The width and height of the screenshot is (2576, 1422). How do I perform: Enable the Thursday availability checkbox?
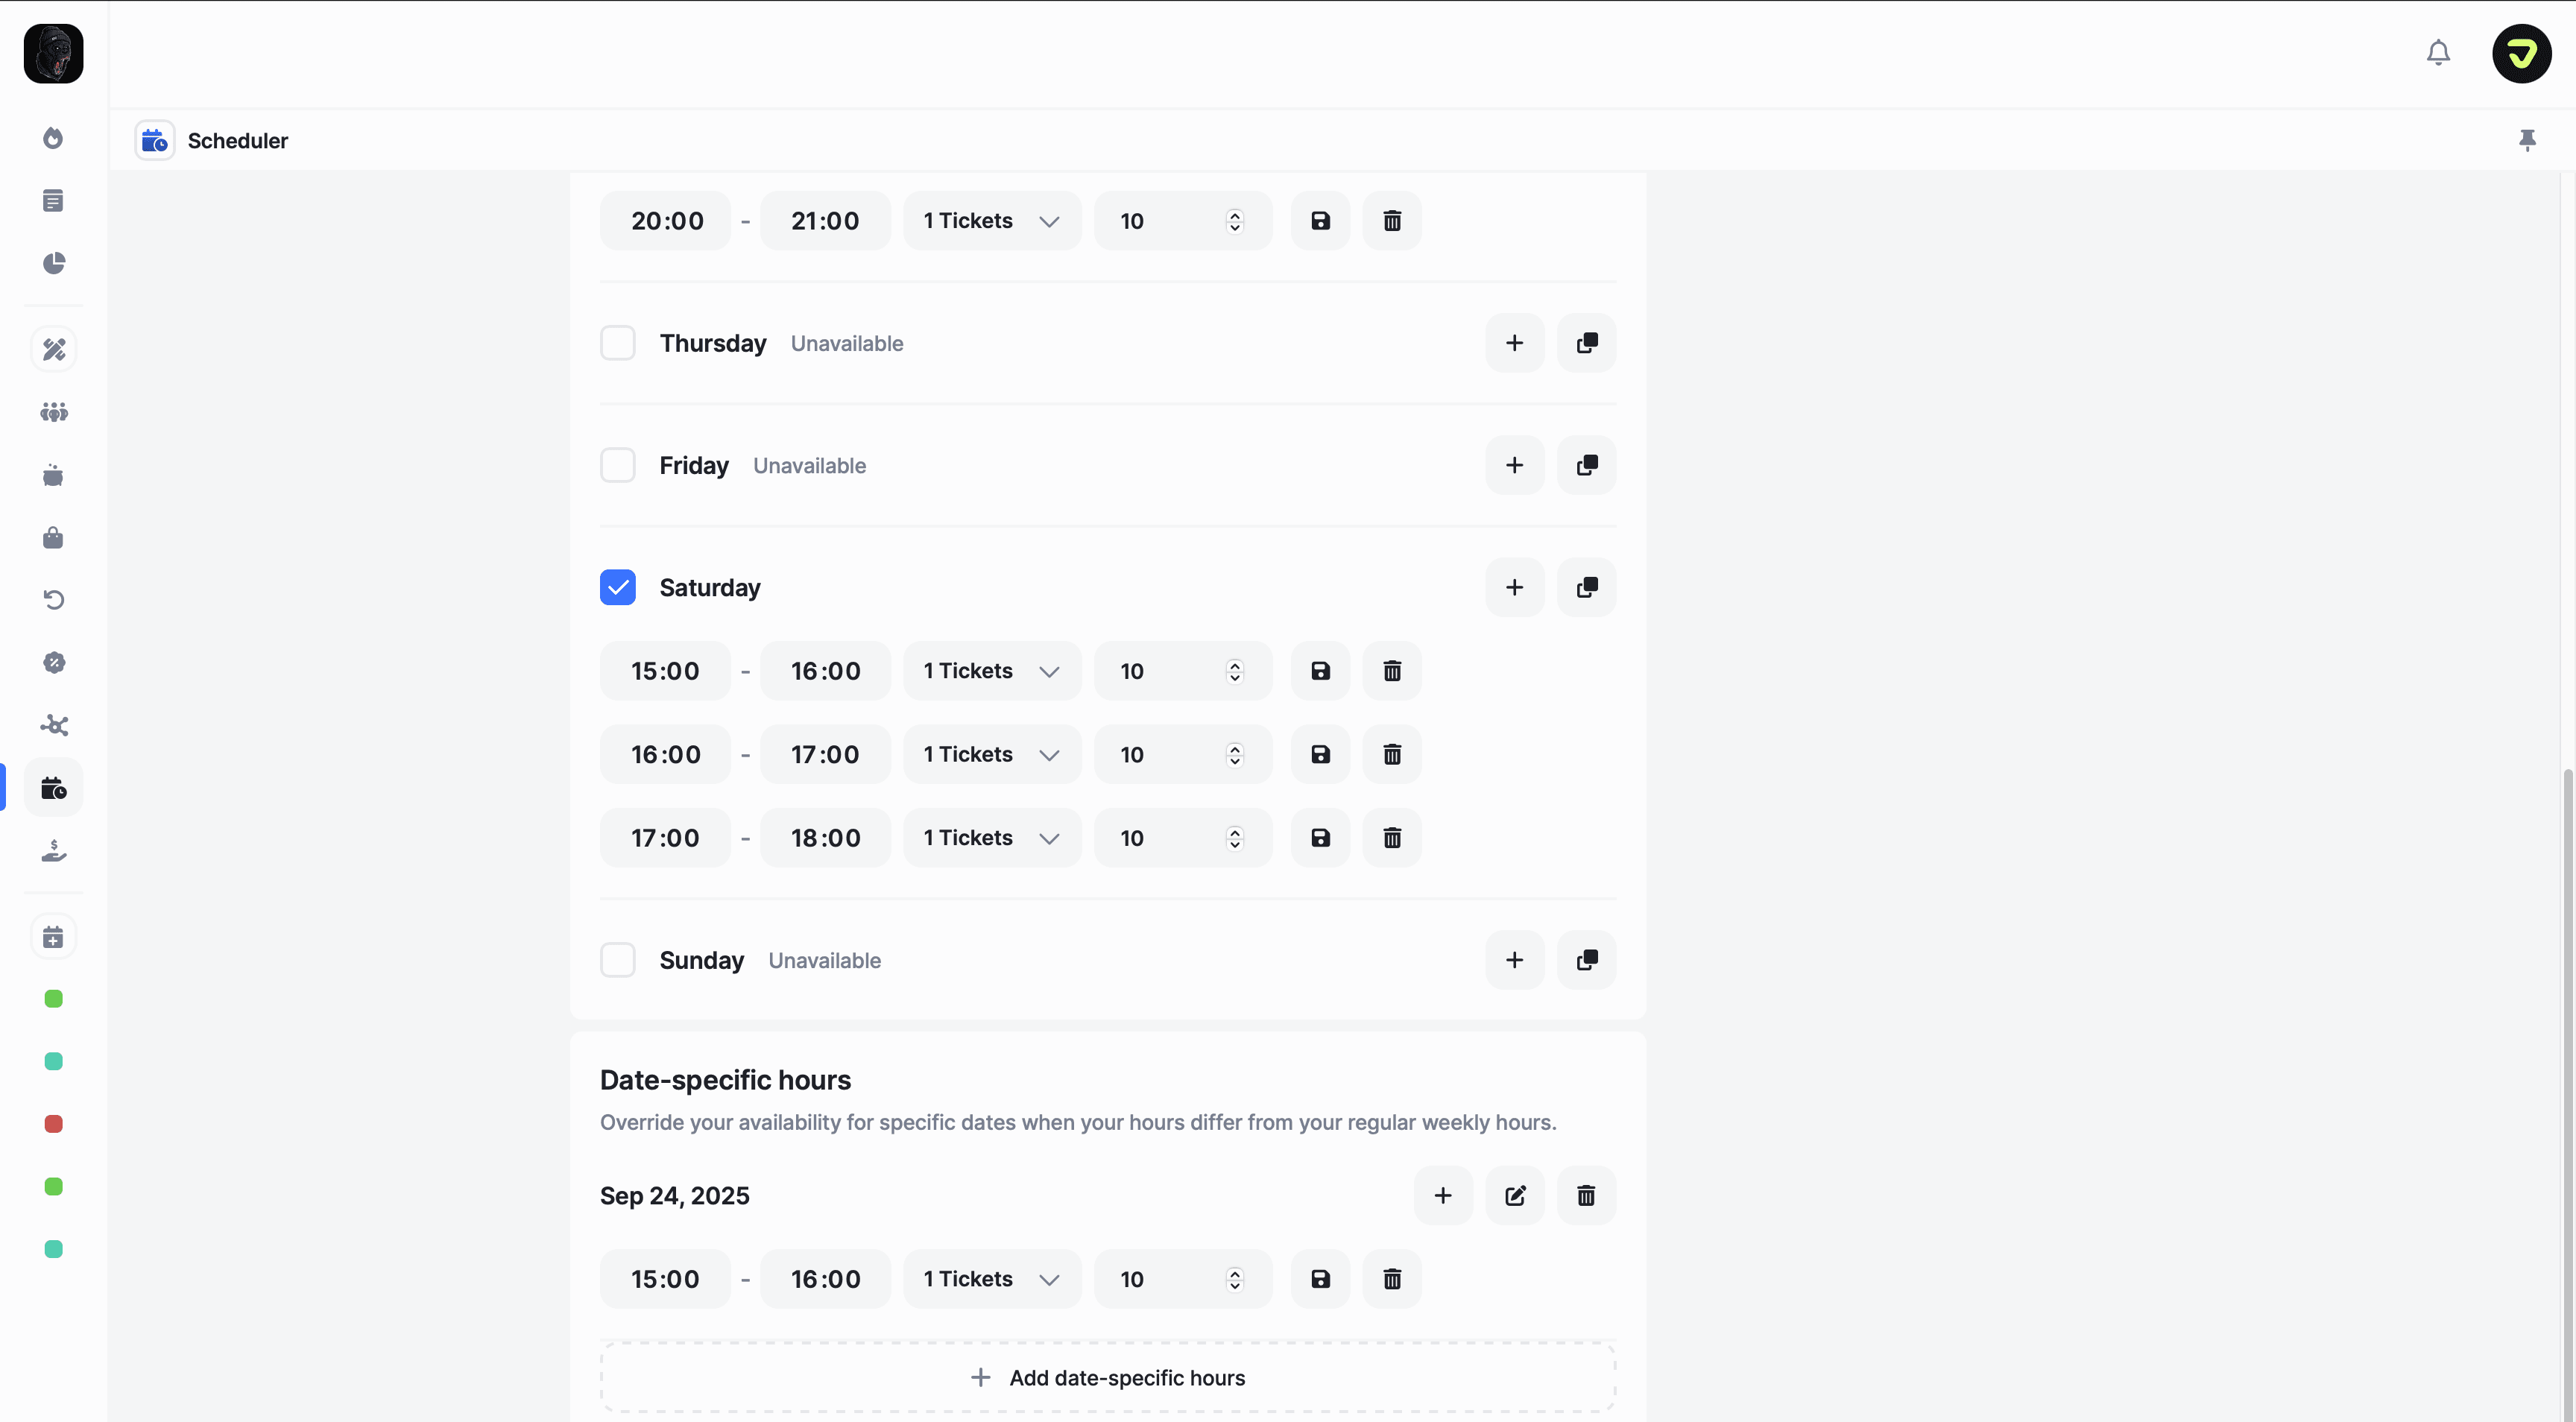(618, 343)
